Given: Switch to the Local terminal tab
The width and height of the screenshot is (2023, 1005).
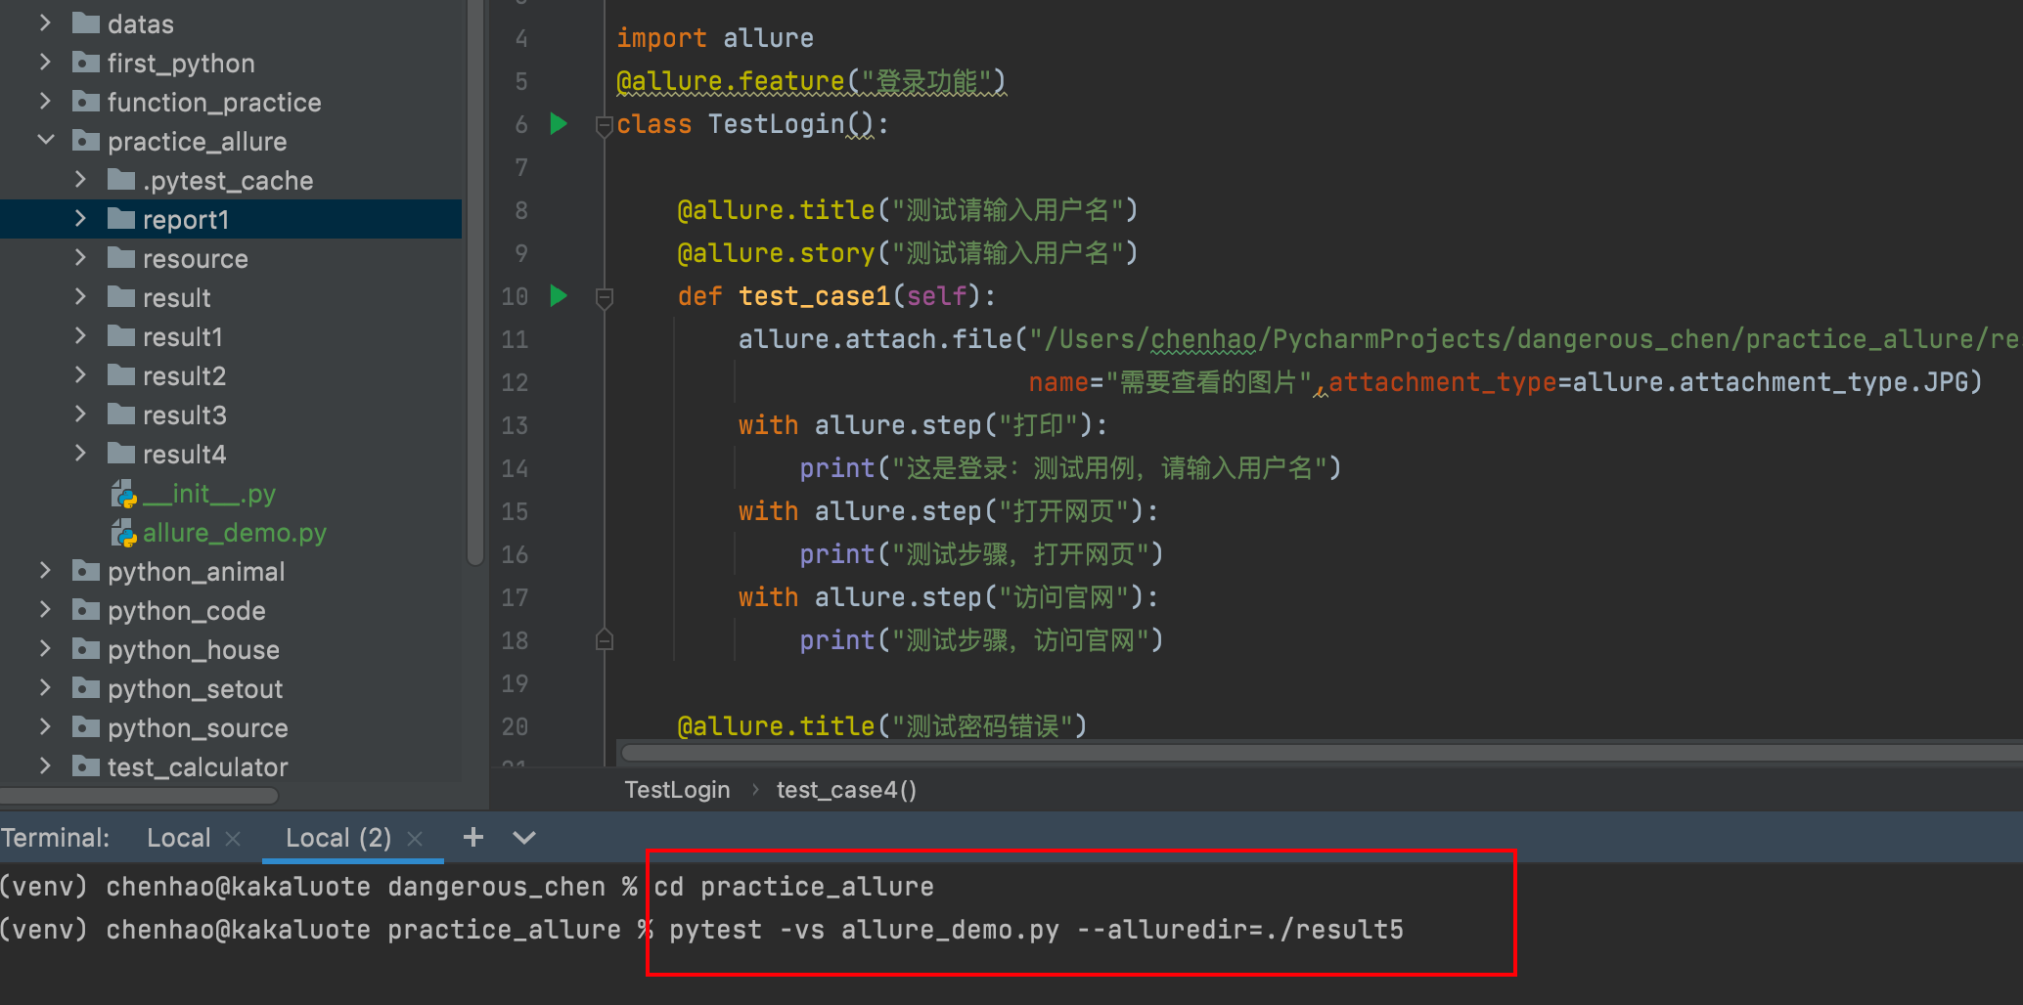Looking at the screenshot, I should click(178, 838).
